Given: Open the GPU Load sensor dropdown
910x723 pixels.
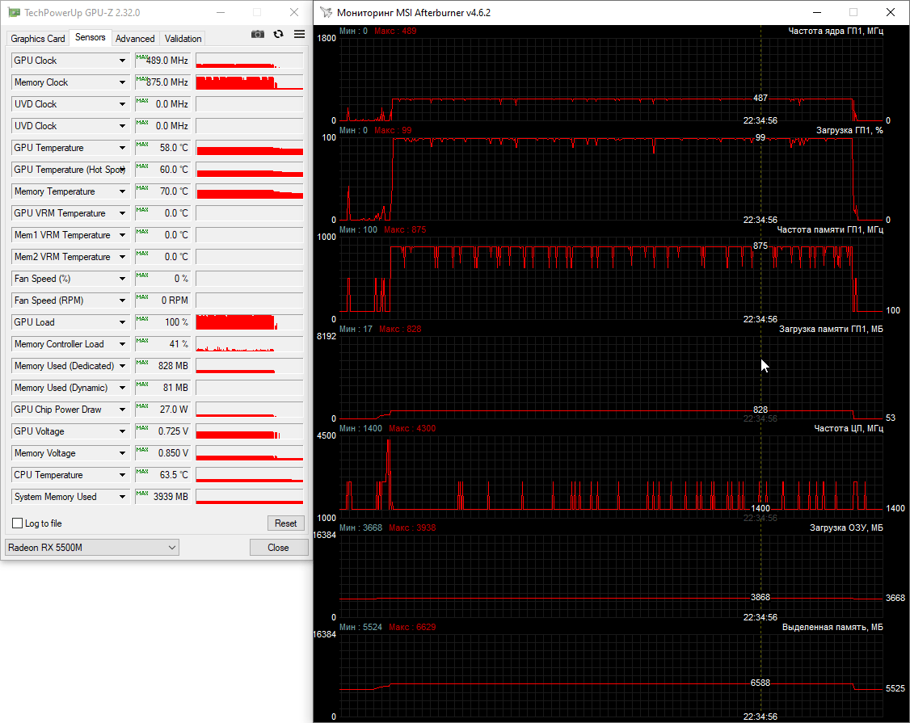Looking at the screenshot, I should pos(122,322).
